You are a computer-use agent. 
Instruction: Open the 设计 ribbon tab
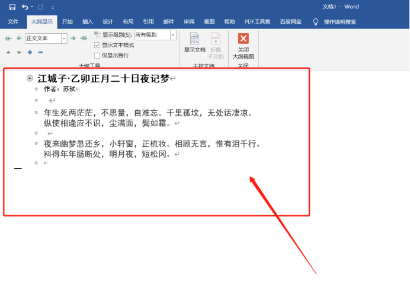(108, 21)
